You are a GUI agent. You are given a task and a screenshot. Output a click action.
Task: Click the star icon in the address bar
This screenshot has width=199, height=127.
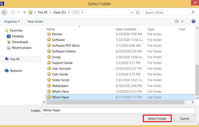point(30,12)
